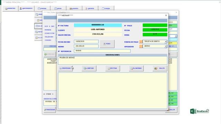221x124 pixels.
Task: Open the Reportes menu tab
Action: (90, 8)
